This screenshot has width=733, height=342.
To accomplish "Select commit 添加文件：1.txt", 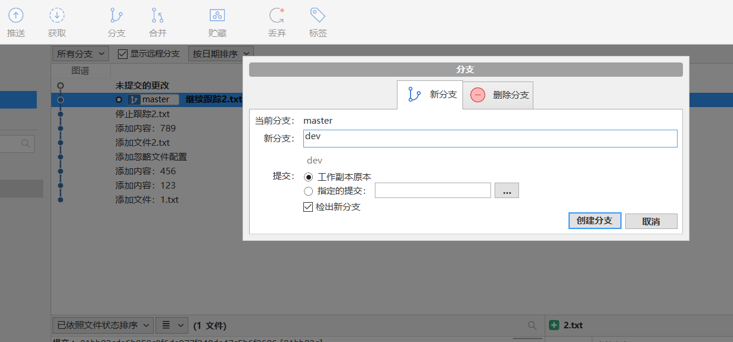I will [x=147, y=199].
